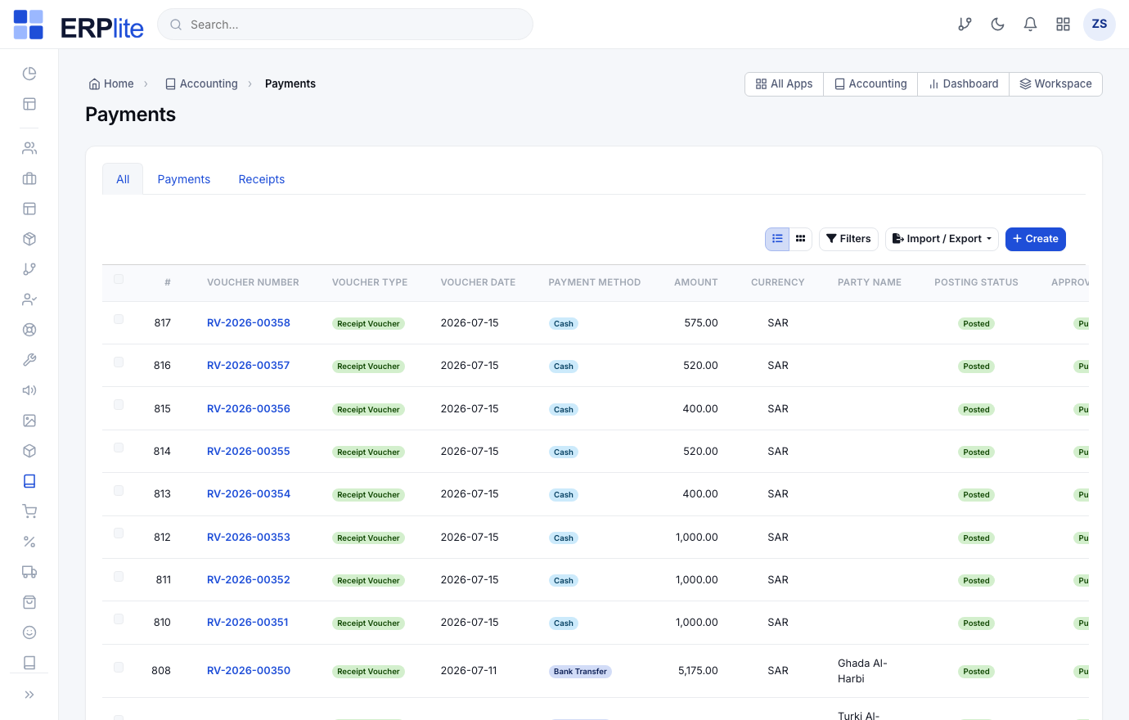Check the row for RV-2026-00350
This screenshot has height=720, width=1129.
tap(119, 667)
